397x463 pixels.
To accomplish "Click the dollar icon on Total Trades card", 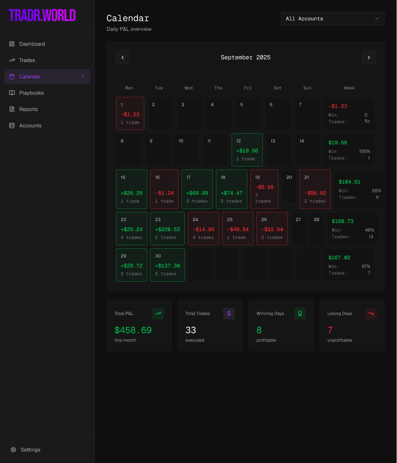I will pyautogui.click(x=229, y=313).
